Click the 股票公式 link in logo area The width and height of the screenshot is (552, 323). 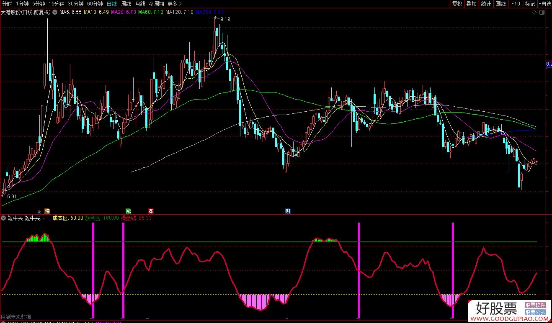[x=536, y=313]
